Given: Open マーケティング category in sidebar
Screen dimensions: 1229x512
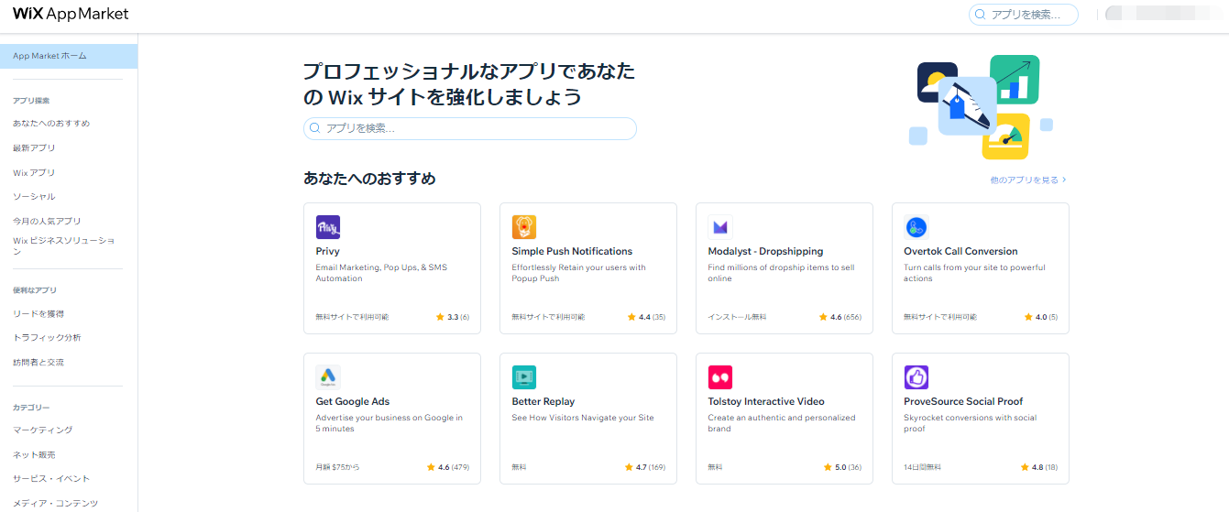Looking at the screenshot, I should [43, 430].
